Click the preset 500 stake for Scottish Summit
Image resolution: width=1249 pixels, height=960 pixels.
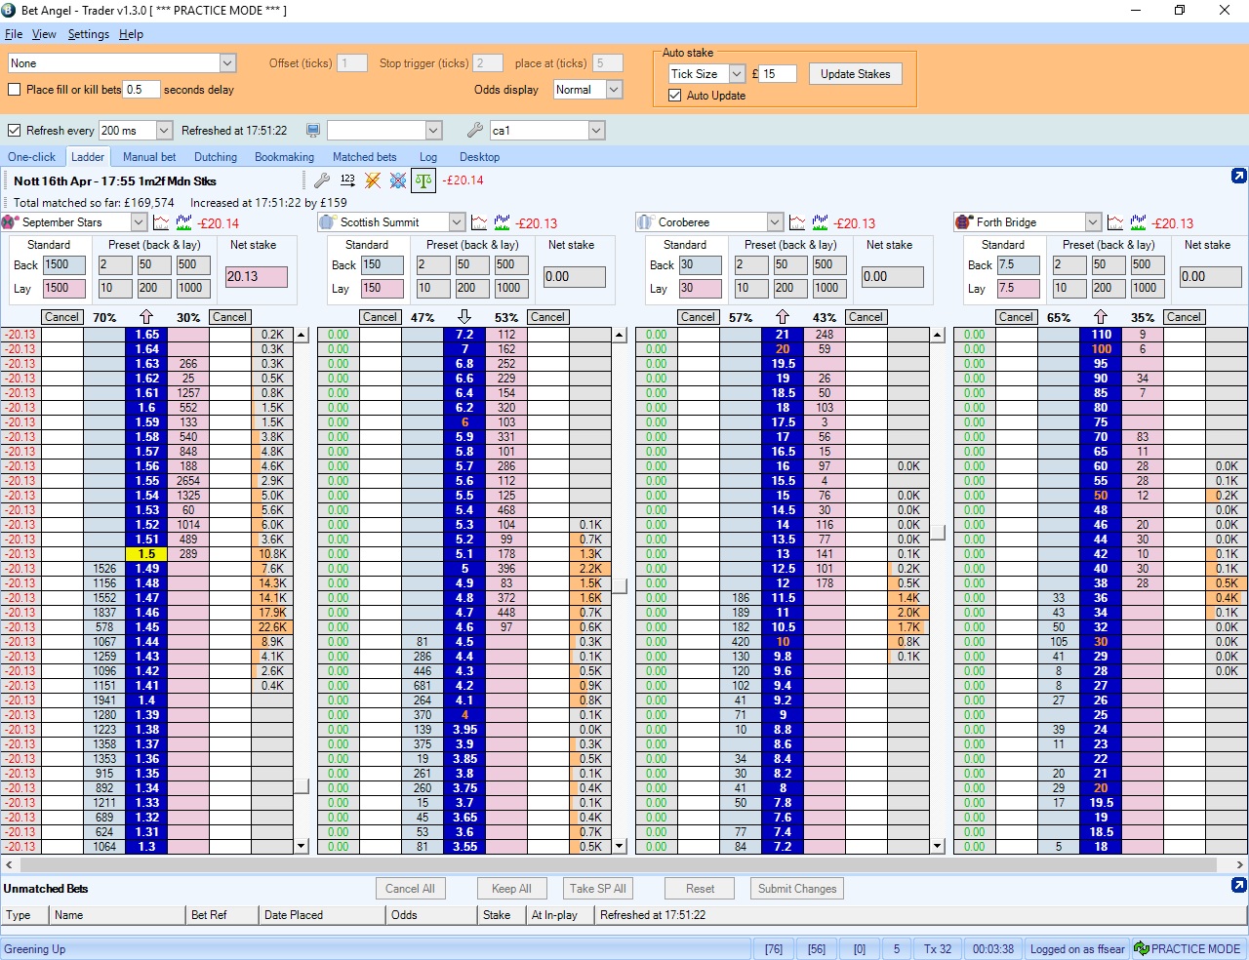point(510,264)
